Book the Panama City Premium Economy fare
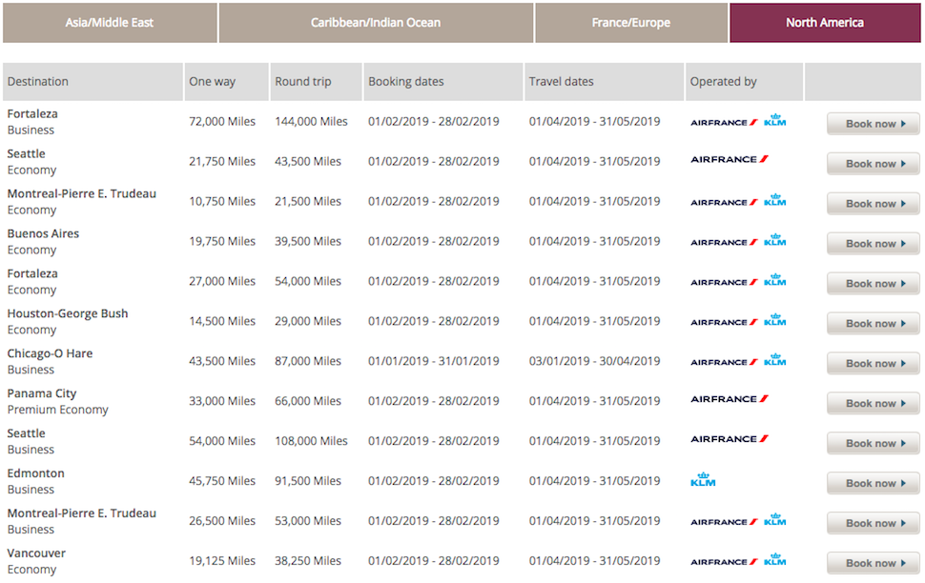 point(874,404)
